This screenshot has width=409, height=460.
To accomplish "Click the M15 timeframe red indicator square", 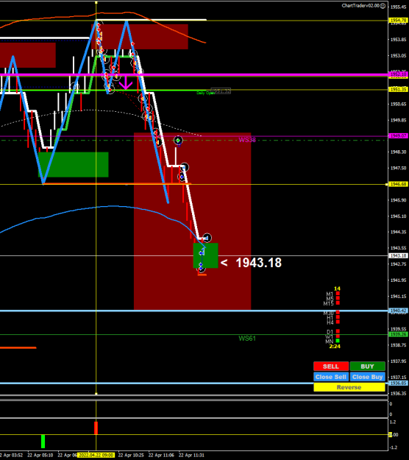I will pos(338,302).
